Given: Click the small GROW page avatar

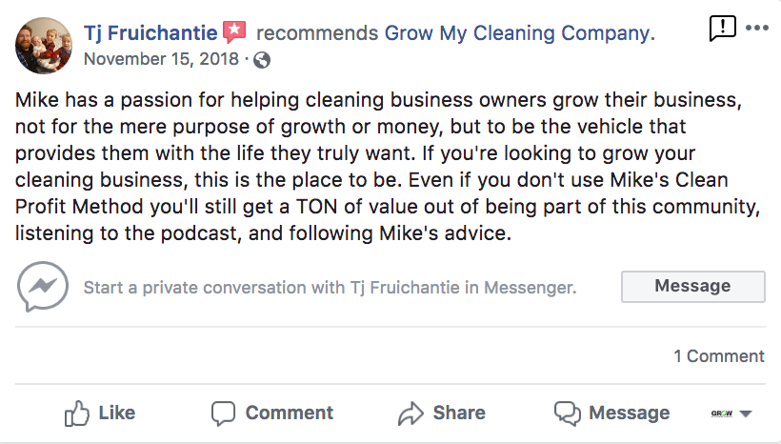Looking at the screenshot, I should 721,414.
